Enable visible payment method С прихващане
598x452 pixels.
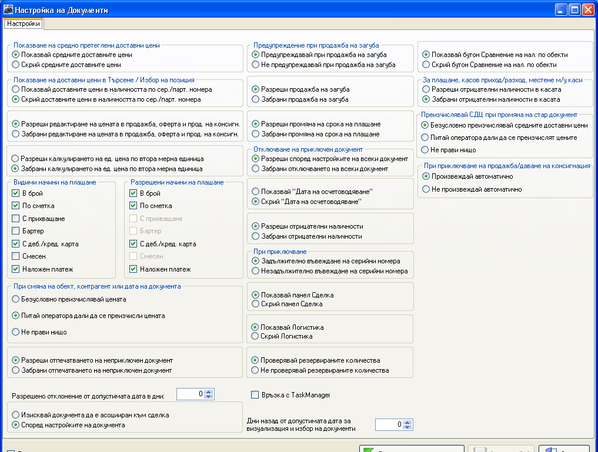click(x=16, y=219)
